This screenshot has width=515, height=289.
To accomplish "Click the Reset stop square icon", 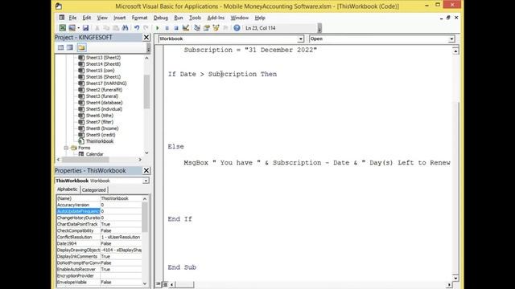I will click(x=176, y=28).
